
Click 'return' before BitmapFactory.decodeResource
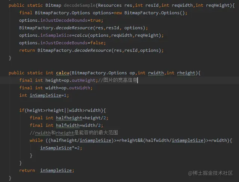(27, 50)
